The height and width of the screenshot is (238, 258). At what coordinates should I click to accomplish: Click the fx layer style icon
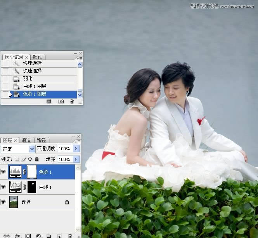pyautogui.click(x=18, y=235)
